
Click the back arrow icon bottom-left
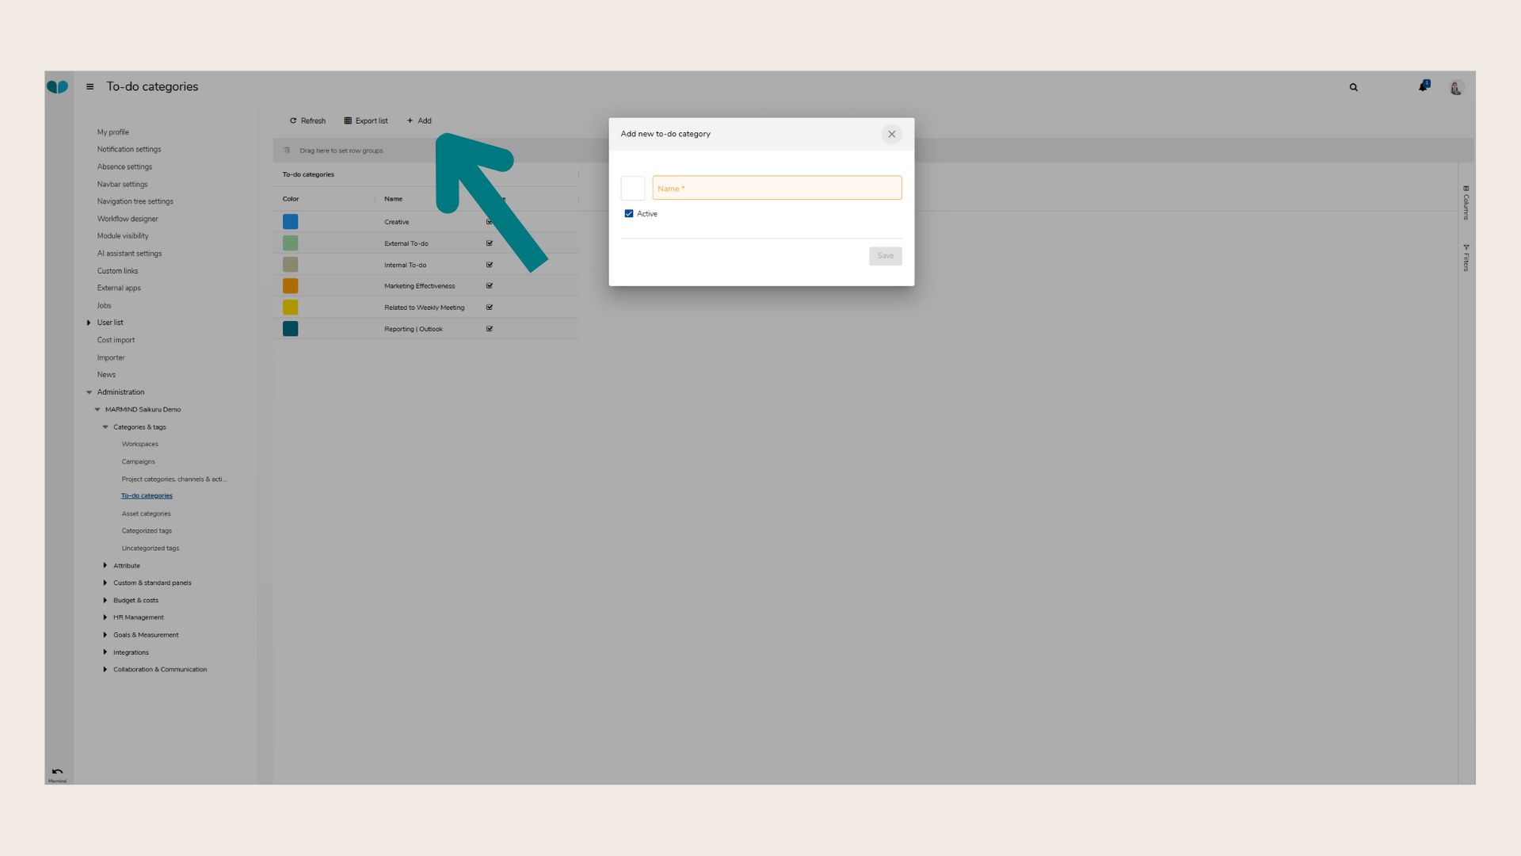[x=57, y=771]
